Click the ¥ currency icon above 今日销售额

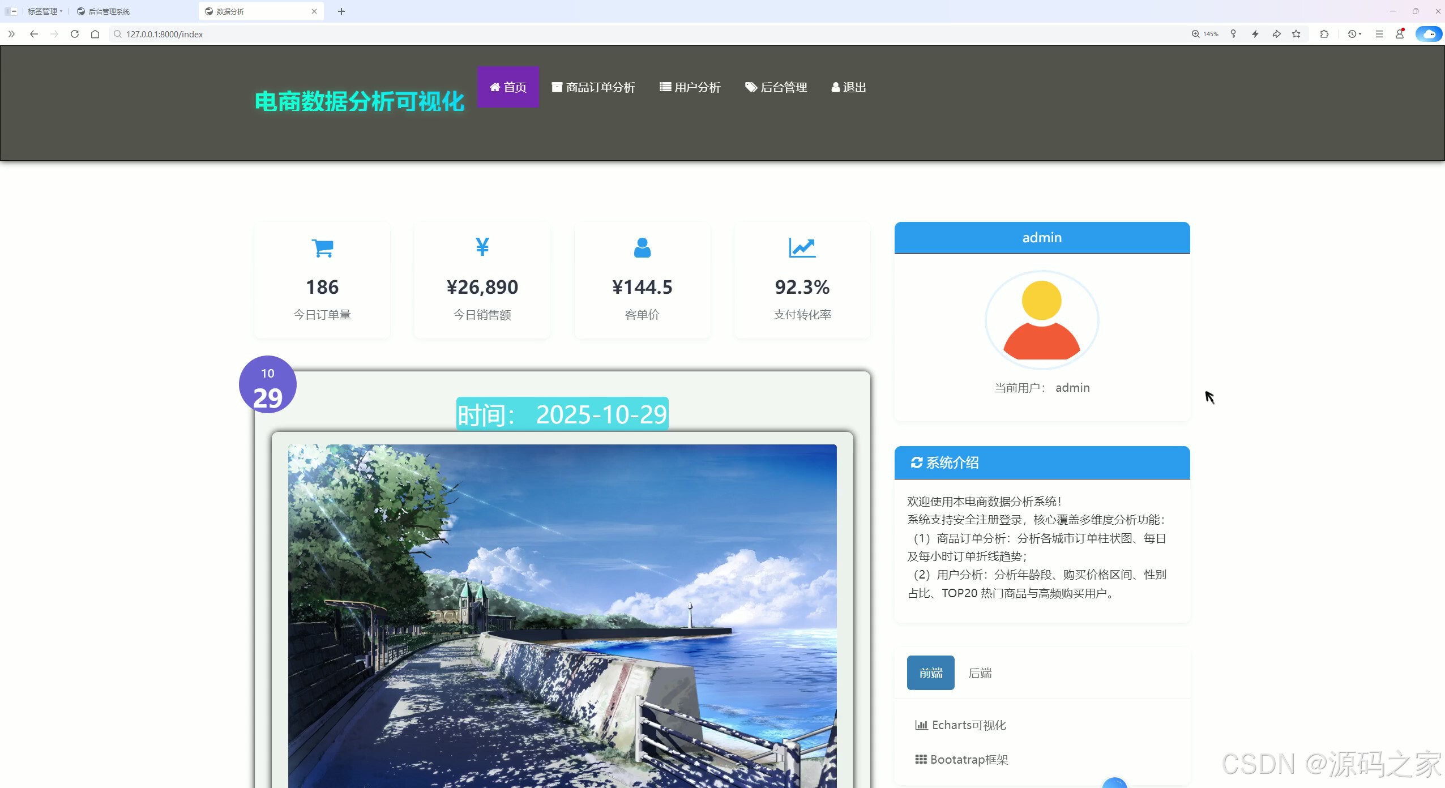click(x=481, y=246)
